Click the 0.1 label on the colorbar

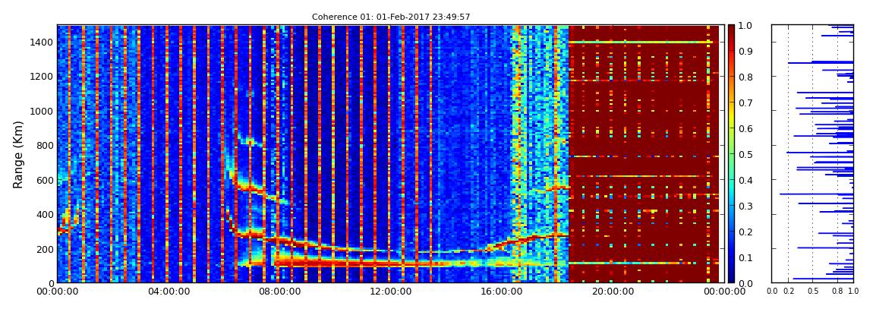pos(745,257)
